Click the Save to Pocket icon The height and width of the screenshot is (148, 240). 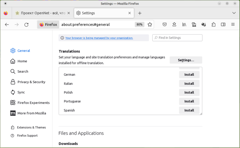[165, 25]
